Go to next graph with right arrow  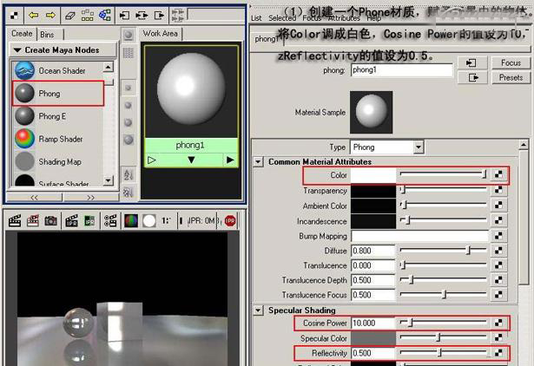point(50,16)
